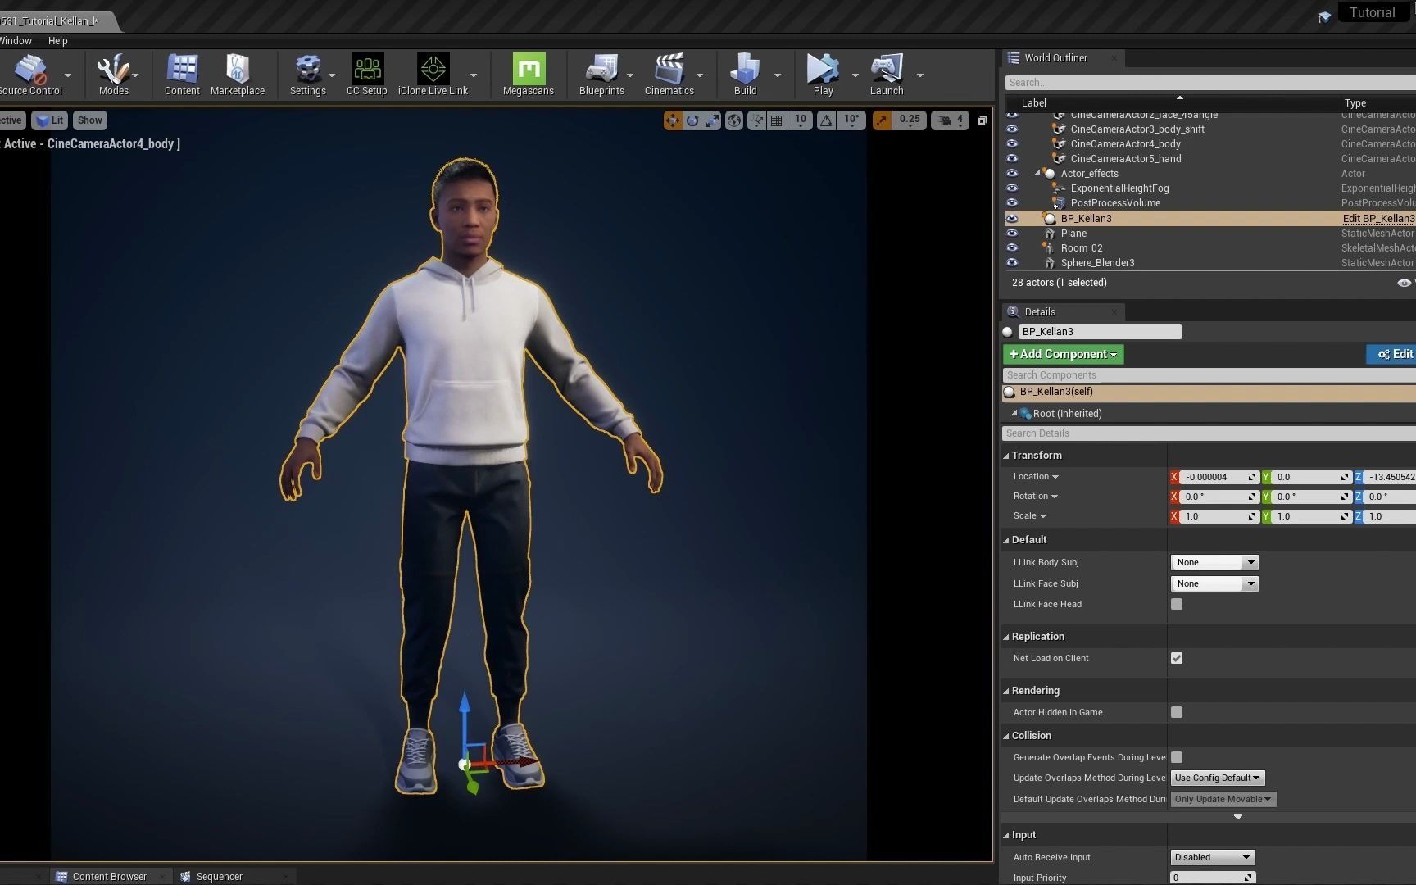Click the Edit BP_Kellan3 link
The width and height of the screenshot is (1416, 885).
(x=1378, y=219)
